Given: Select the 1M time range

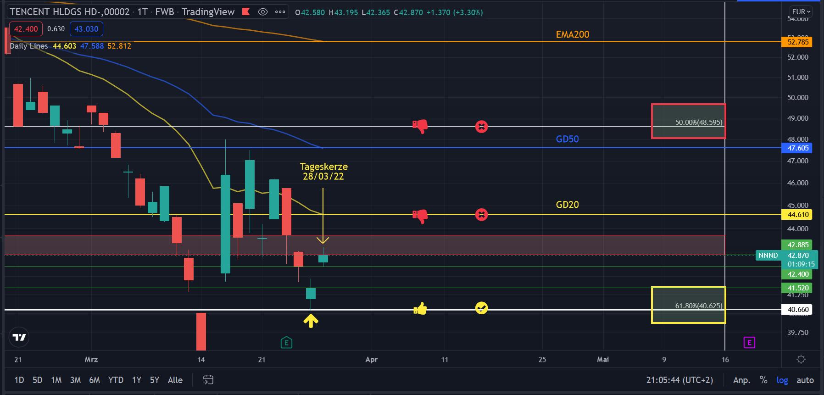Looking at the screenshot, I should 56,380.
